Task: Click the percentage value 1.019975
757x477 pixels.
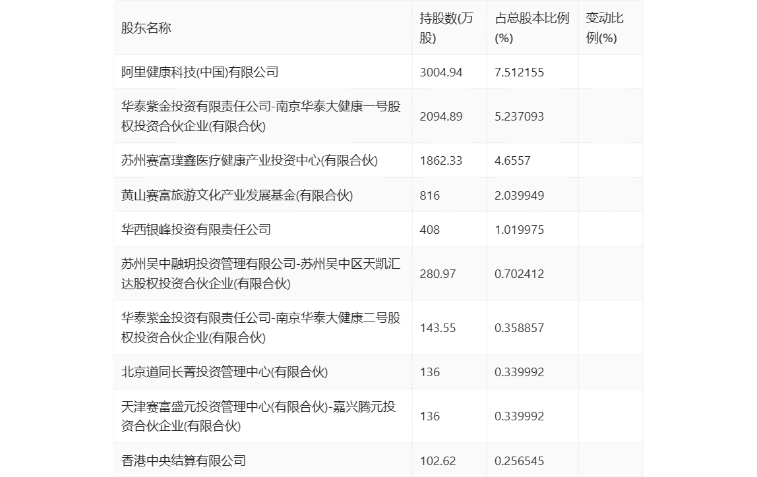Action: [x=519, y=229]
